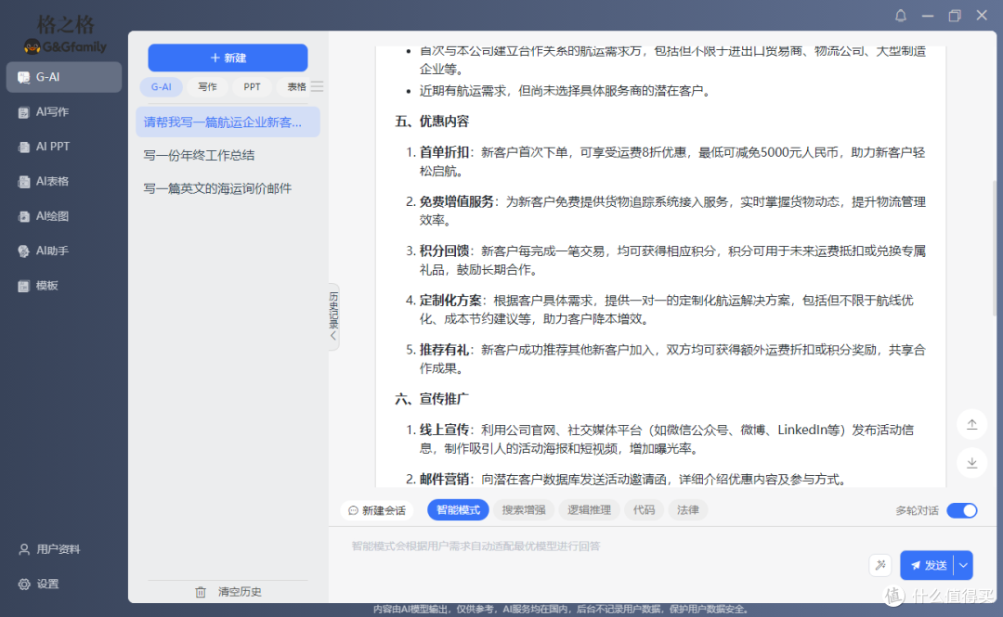Click the 发送 send button
Screen dimensions: 1003x617
tap(928, 565)
